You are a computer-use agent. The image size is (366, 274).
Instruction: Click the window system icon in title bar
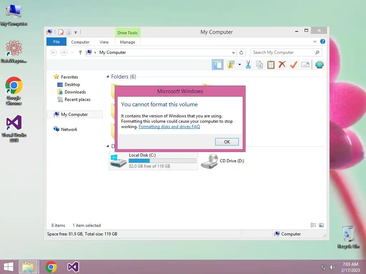point(49,32)
